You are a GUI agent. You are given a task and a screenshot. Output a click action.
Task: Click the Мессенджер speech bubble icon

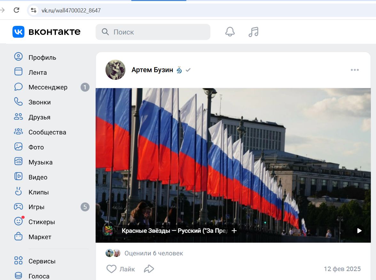[19, 87]
